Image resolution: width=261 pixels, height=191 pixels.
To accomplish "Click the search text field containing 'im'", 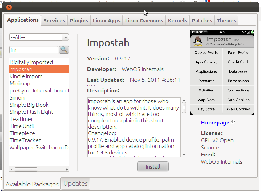I will pyautogui.click(x=34, y=50).
